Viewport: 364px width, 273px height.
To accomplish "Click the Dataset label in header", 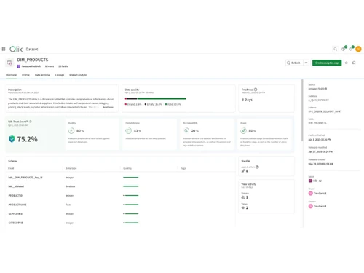I will point(32,49).
